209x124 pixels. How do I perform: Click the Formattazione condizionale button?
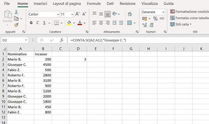tap(189, 12)
